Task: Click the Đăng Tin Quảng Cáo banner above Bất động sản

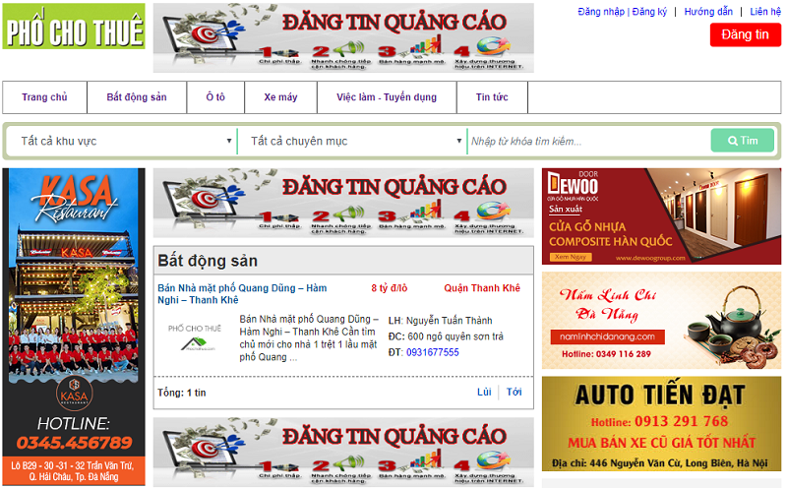Action: (343, 203)
